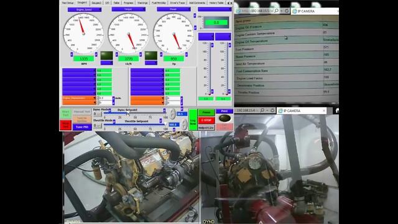Close the lower IP CAMERA tab

pyautogui.click(x=324, y=111)
